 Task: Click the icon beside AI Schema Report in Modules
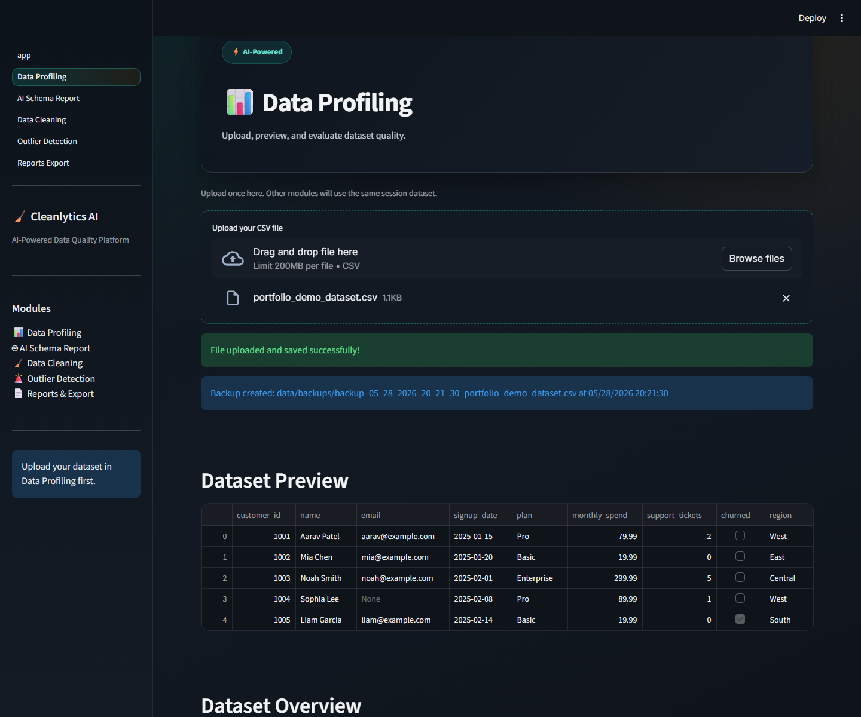point(15,348)
